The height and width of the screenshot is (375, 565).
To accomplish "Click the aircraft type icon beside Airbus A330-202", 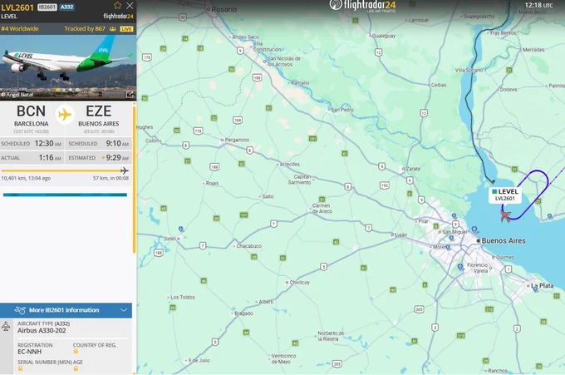I will tap(6, 327).
